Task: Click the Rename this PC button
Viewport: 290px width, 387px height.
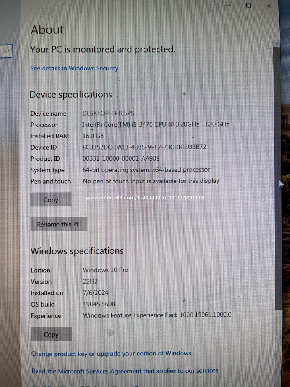Action: tap(59, 224)
